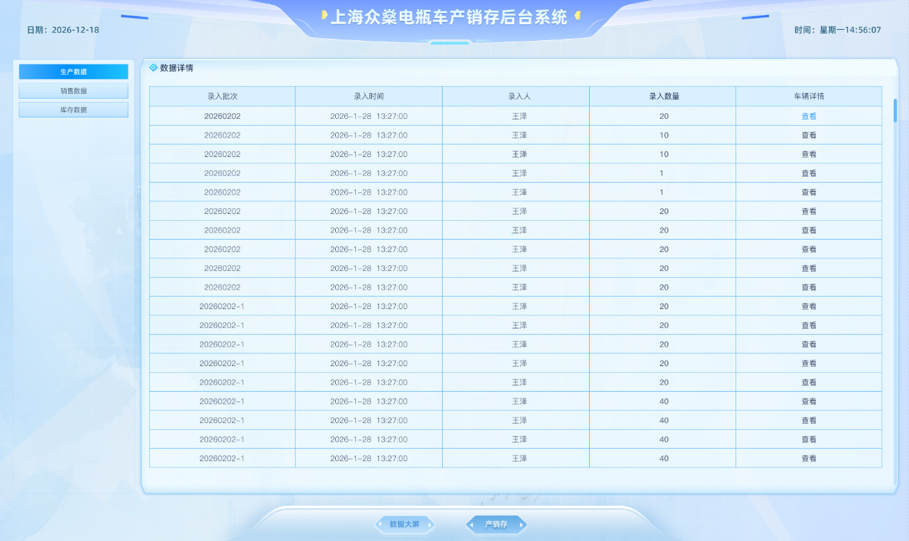Click the 录入批次 column header

point(222,97)
